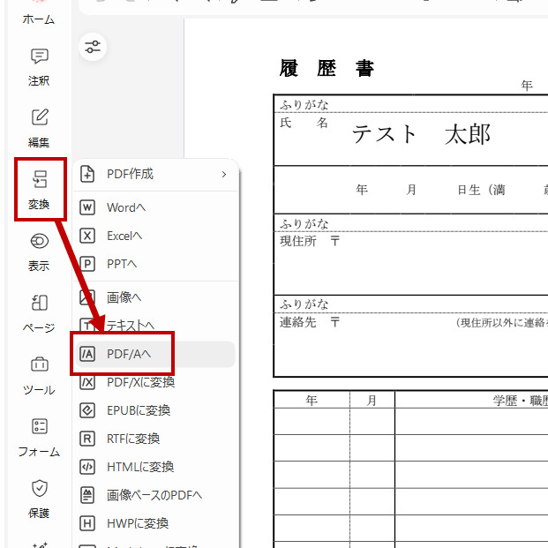Open the フォーム form tools
Viewport: 548px width, 548px height.
point(39,438)
